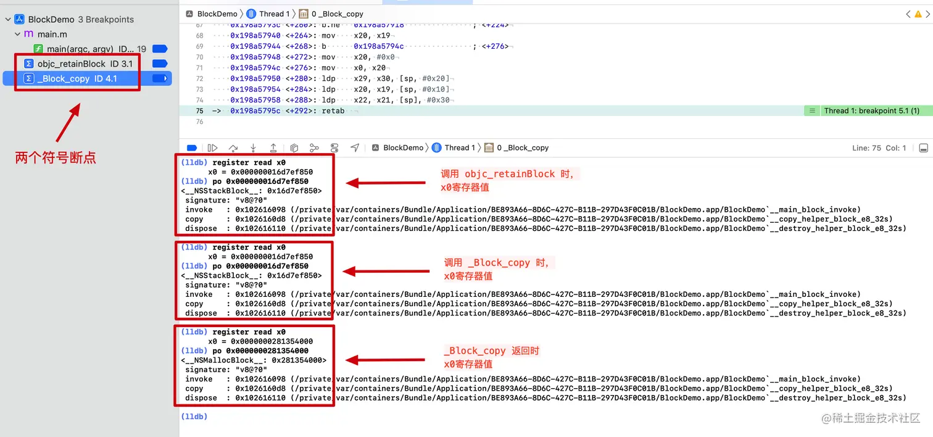
Task: Open BlockDemo process in debug bar
Action: 403,148
